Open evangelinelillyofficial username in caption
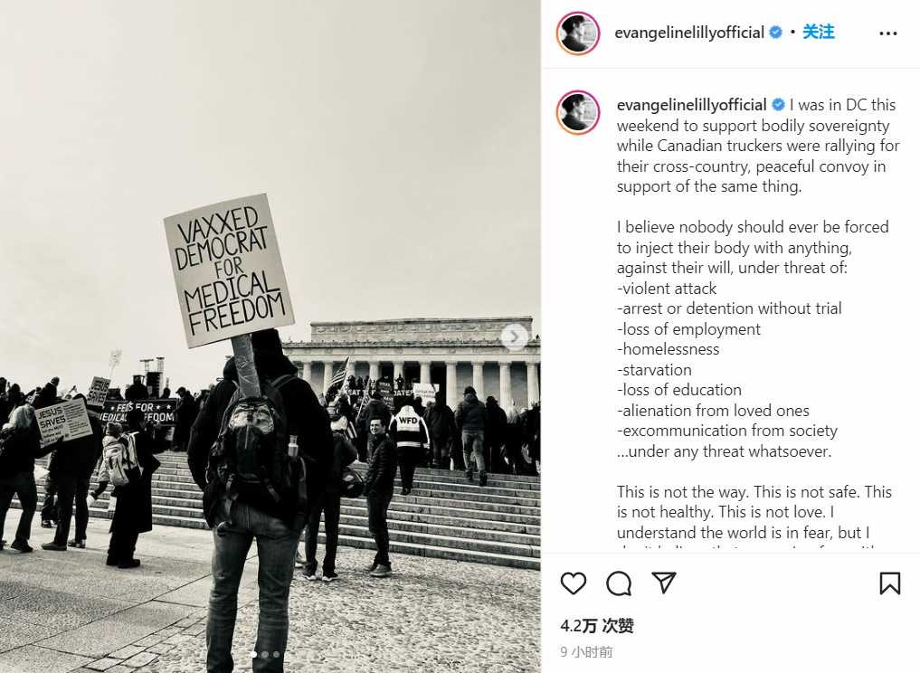 pos(691,105)
